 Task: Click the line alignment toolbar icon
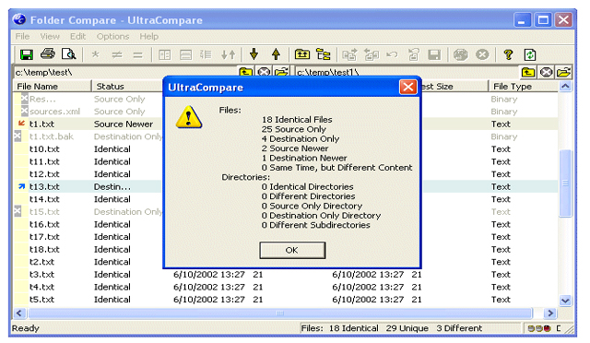206,55
